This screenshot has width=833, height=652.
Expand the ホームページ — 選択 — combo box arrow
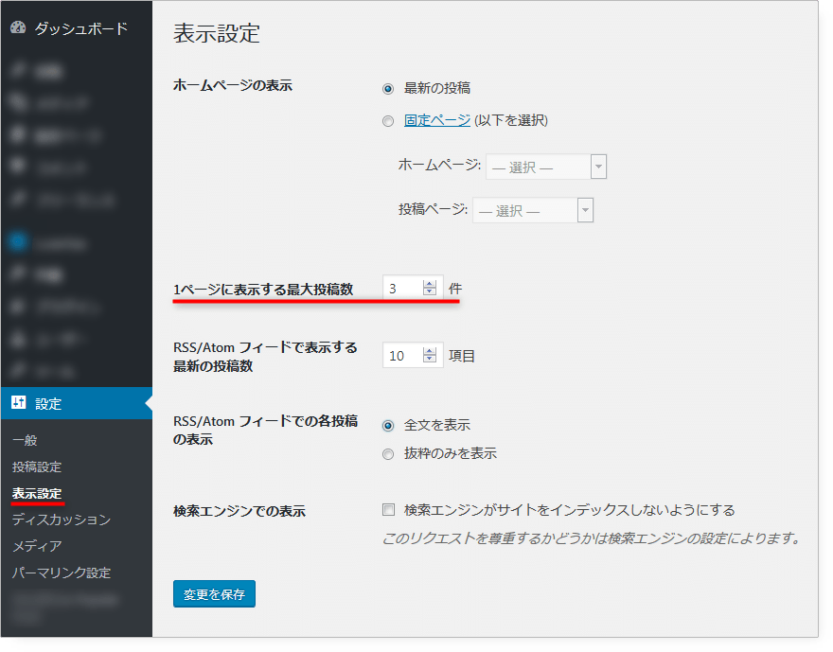click(x=599, y=166)
